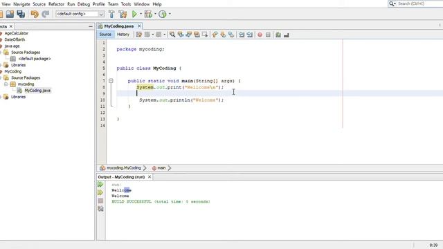Click the Redo toolbar icon
The image size is (443, 249).
pos(46,14)
